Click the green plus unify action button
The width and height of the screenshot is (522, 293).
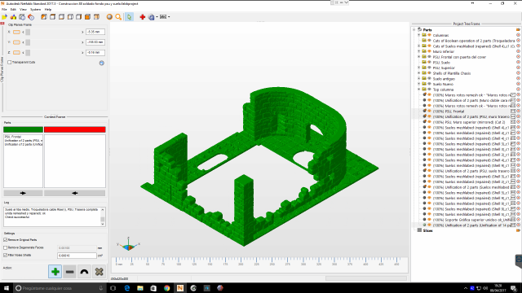point(55,272)
